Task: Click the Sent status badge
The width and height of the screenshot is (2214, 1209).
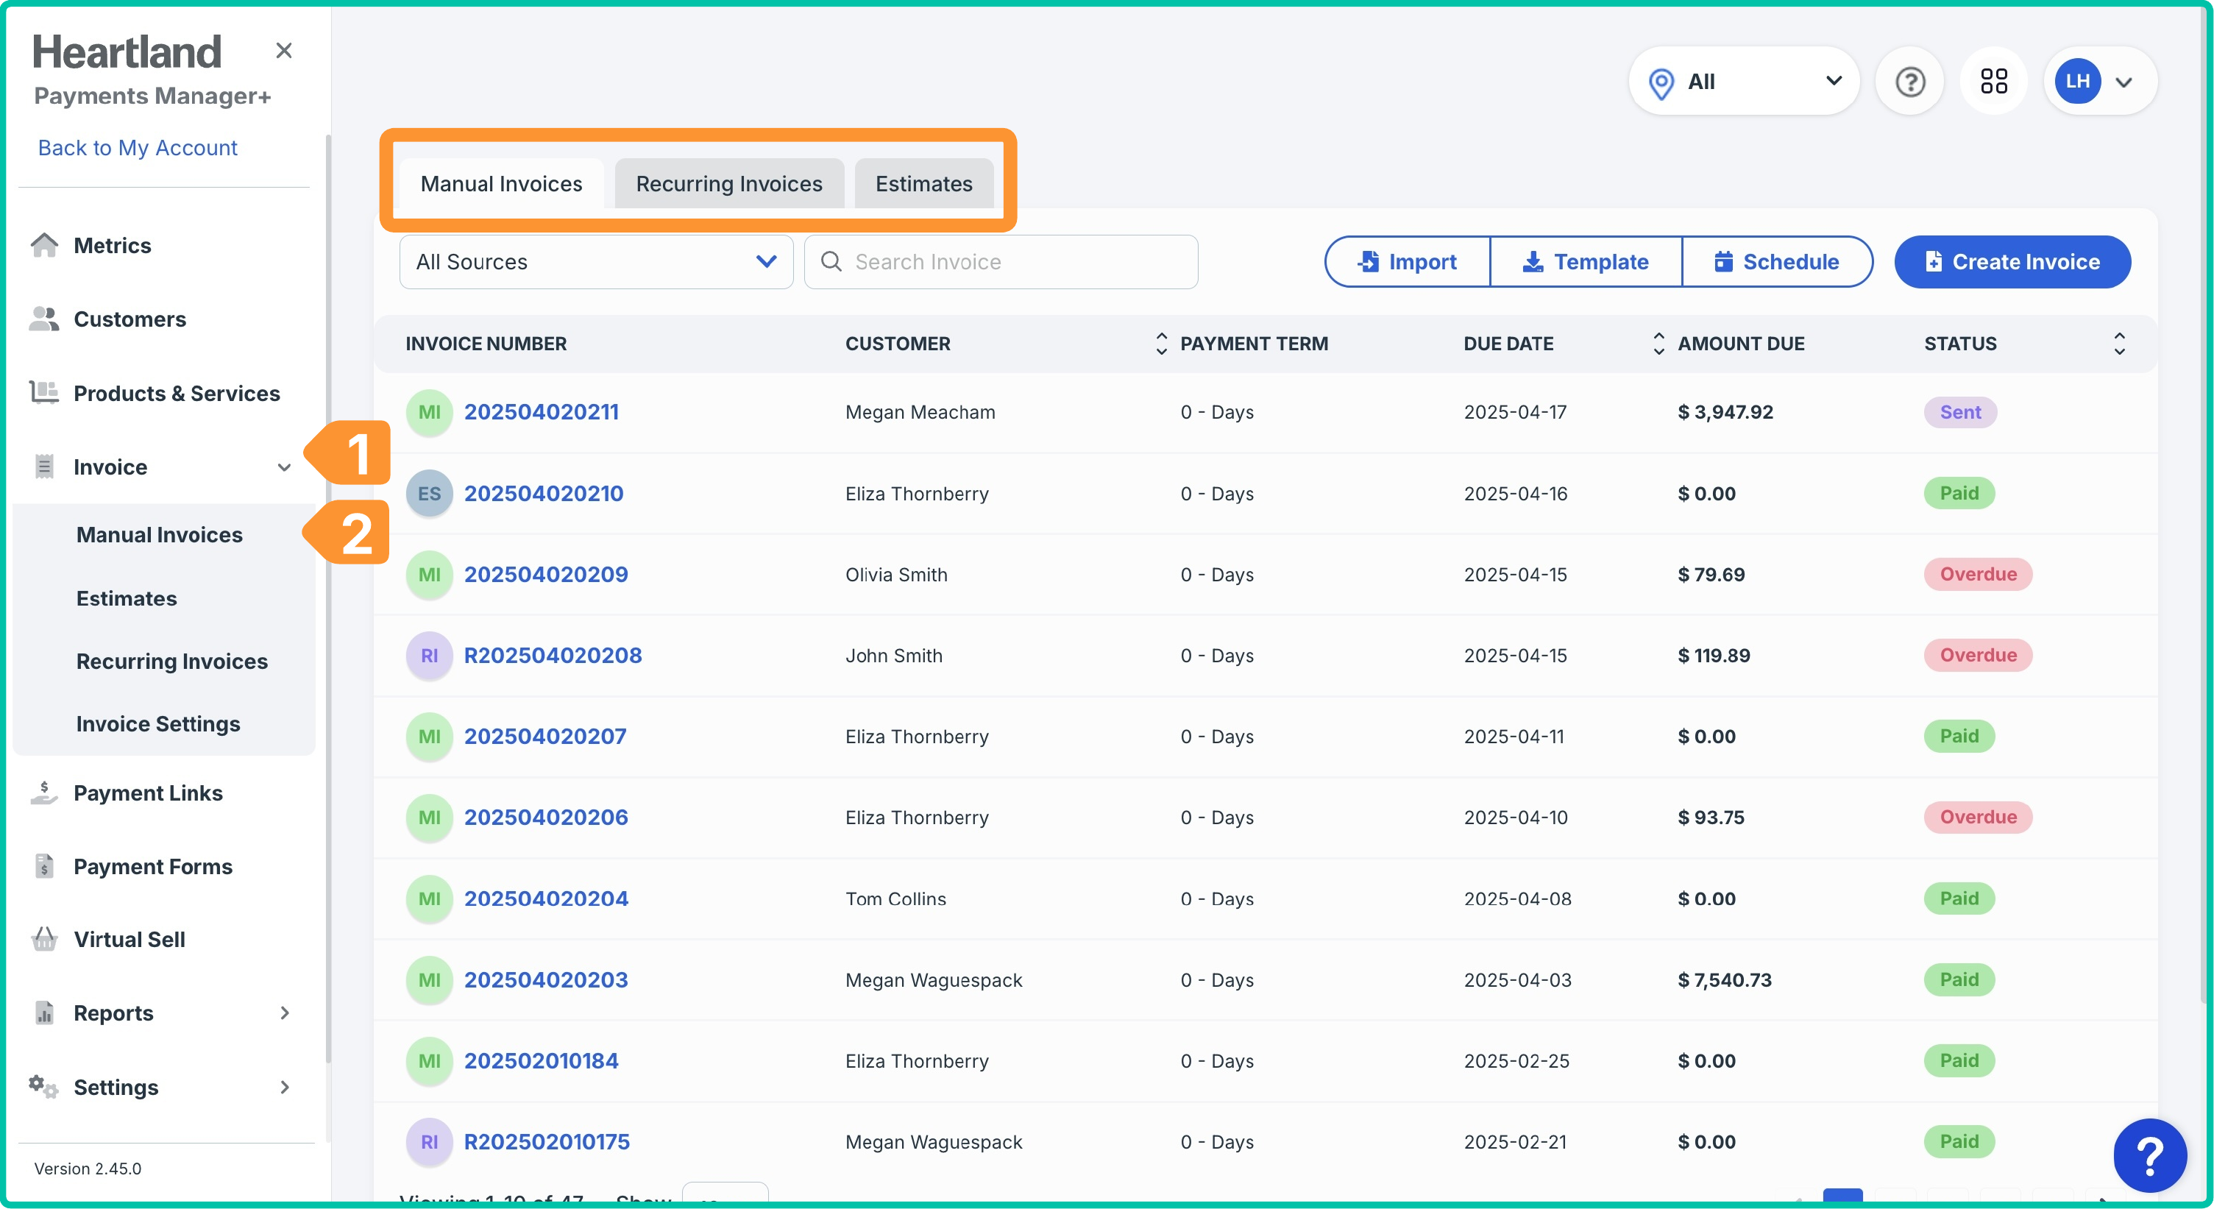Action: point(1959,413)
